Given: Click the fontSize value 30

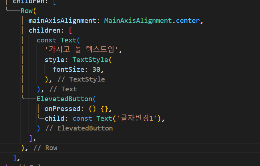Looking at the screenshot, I should tap(96, 70).
